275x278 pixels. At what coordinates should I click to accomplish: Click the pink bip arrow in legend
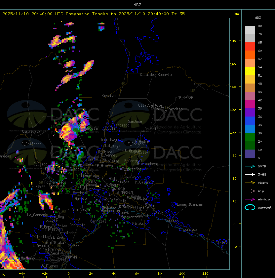[x=250, y=191]
